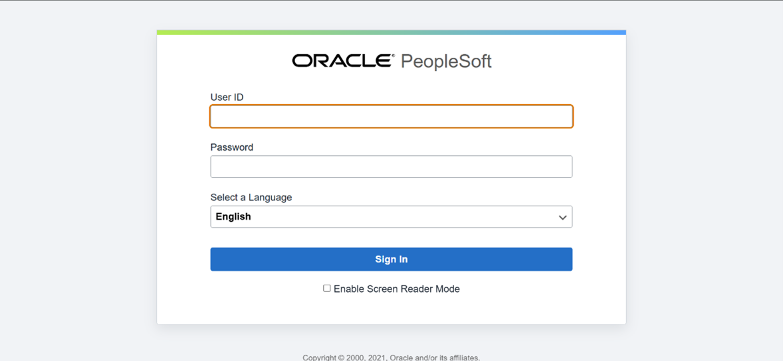This screenshot has height=361, width=783.
Task: Click the "Select a Language" label
Action: tap(251, 198)
